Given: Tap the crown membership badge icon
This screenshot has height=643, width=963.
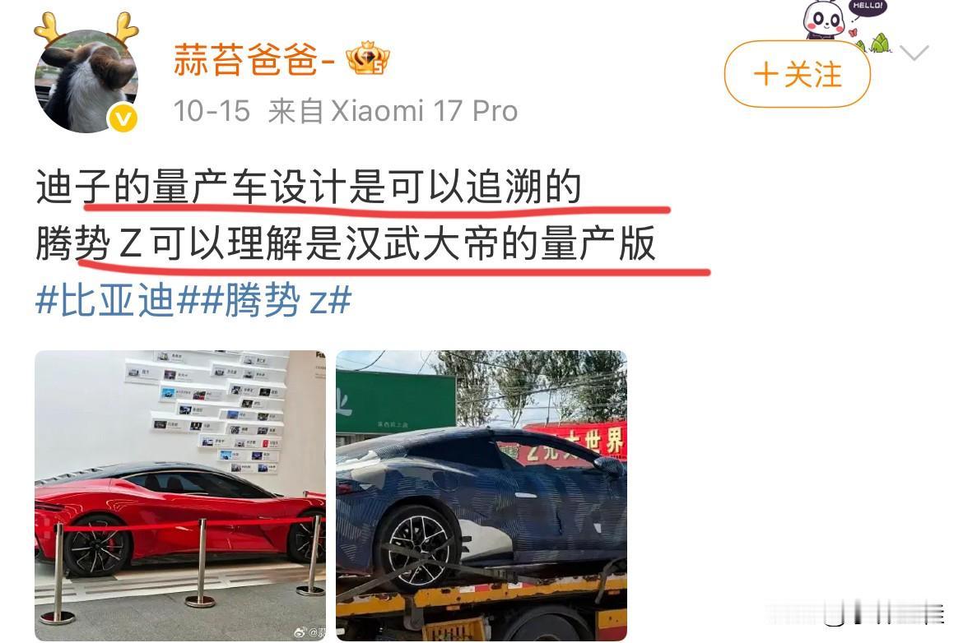Looking at the screenshot, I should point(368,59).
